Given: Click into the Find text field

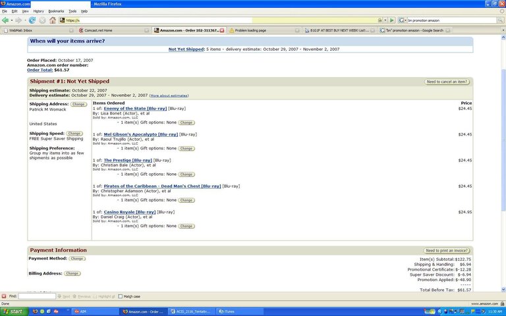Looking at the screenshot, I should 37,296.
